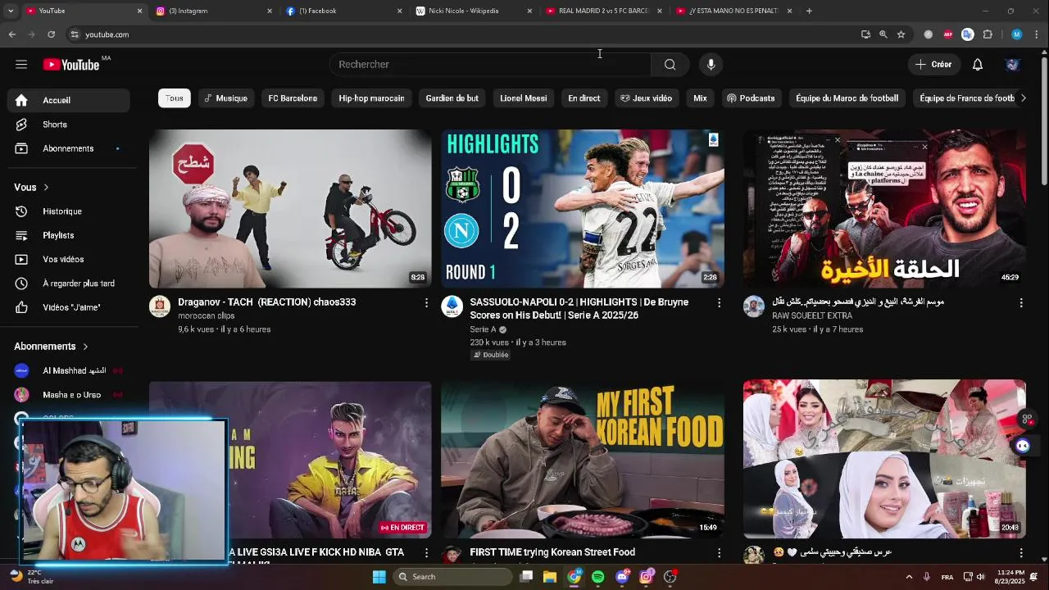Screen dimensions: 1049x590
Task: Open the Jeux vidéo filter chip
Action: tap(646, 98)
